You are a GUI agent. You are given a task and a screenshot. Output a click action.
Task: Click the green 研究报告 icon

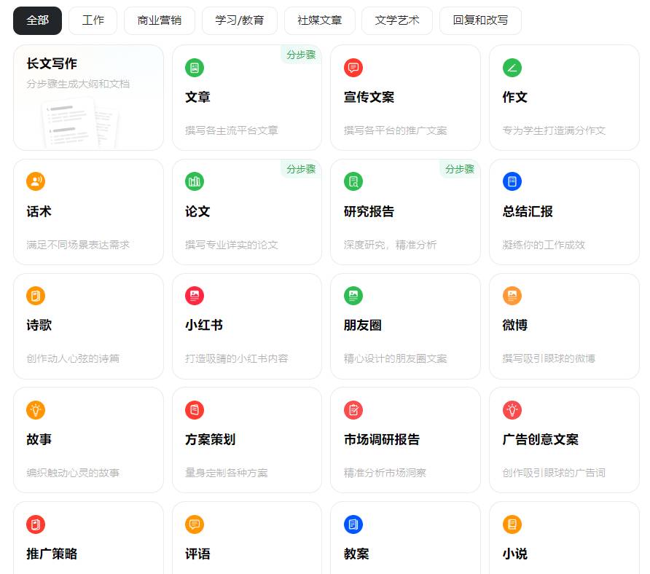click(x=353, y=181)
